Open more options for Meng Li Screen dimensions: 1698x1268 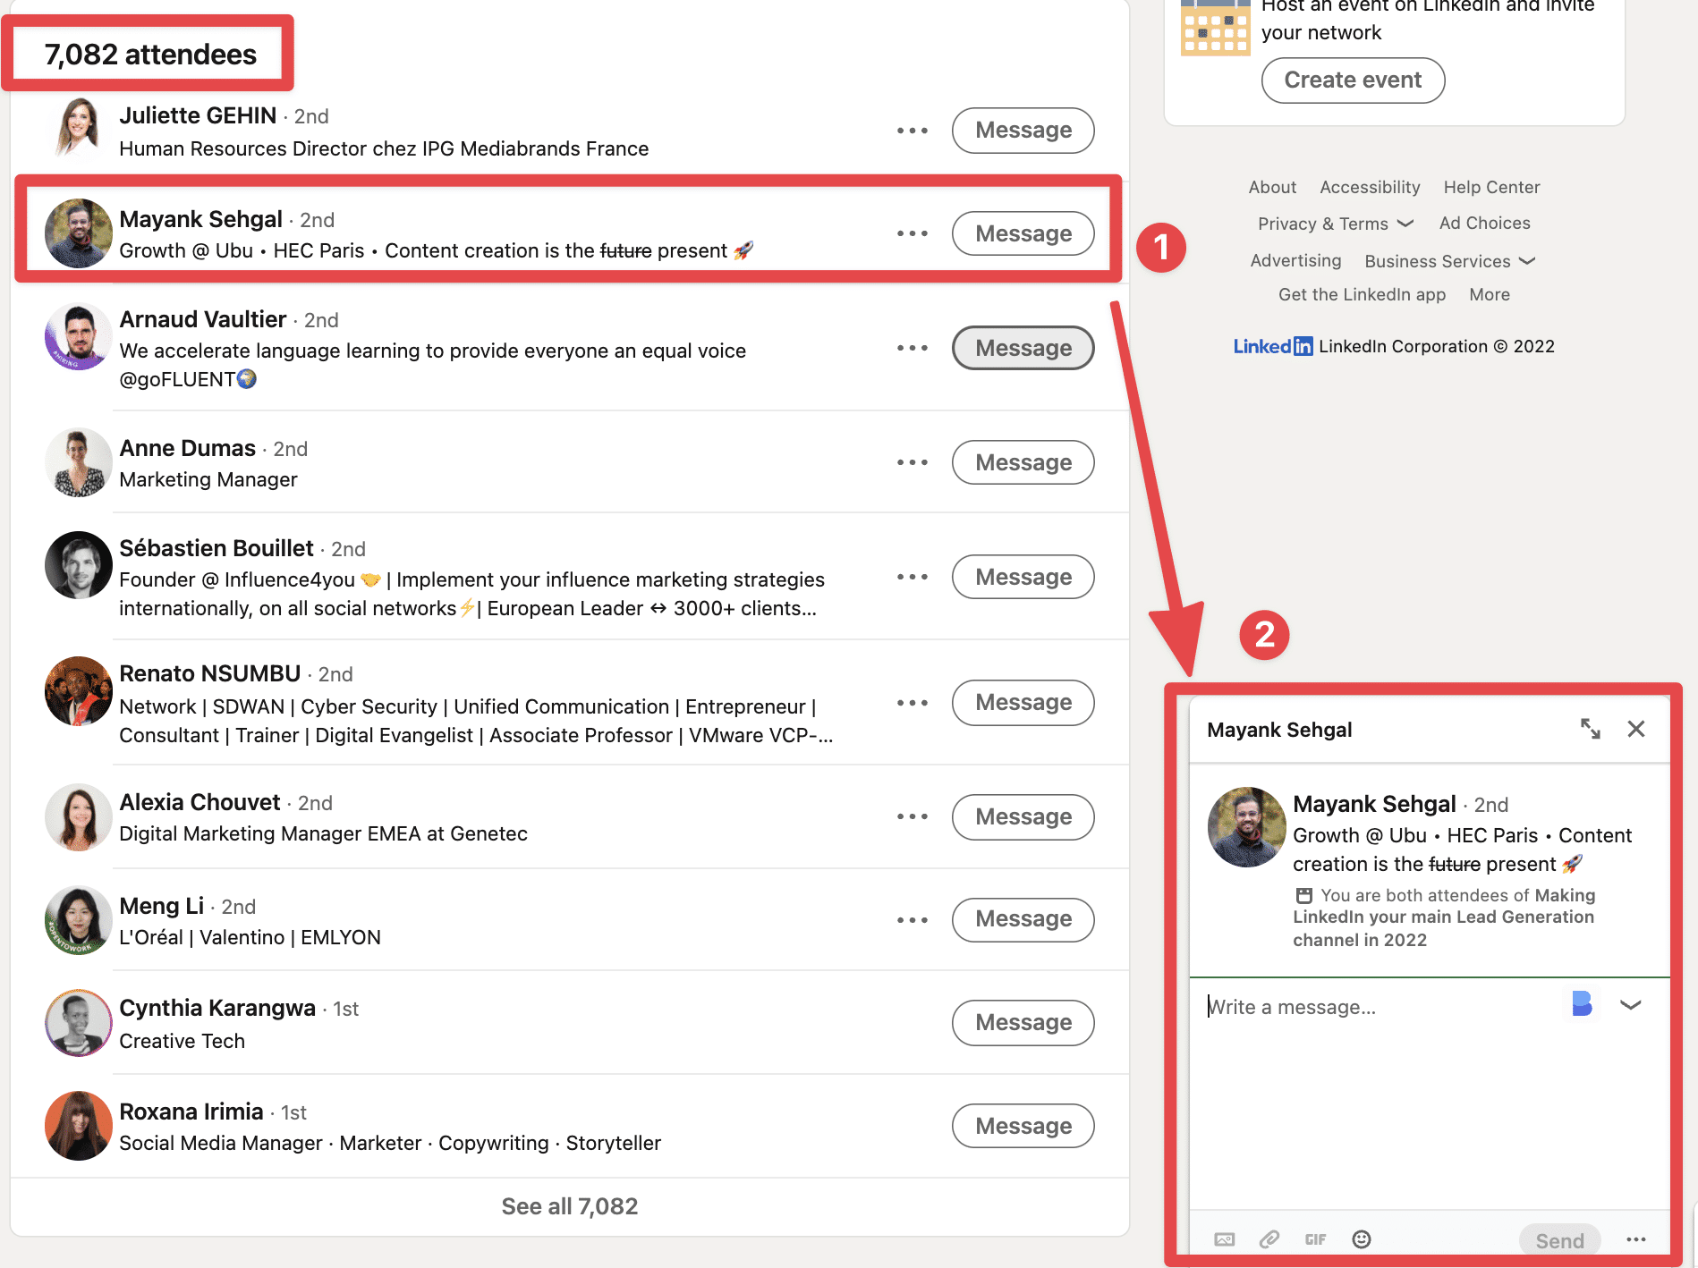pyautogui.click(x=913, y=920)
